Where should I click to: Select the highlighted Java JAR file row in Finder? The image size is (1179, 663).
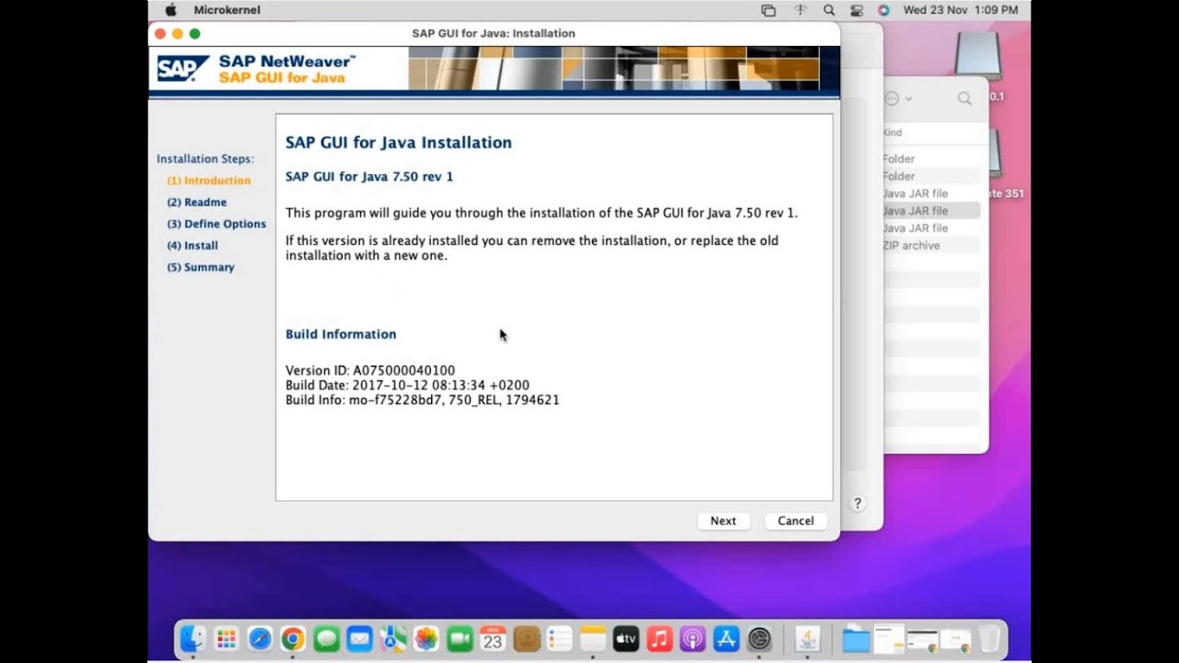[930, 211]
